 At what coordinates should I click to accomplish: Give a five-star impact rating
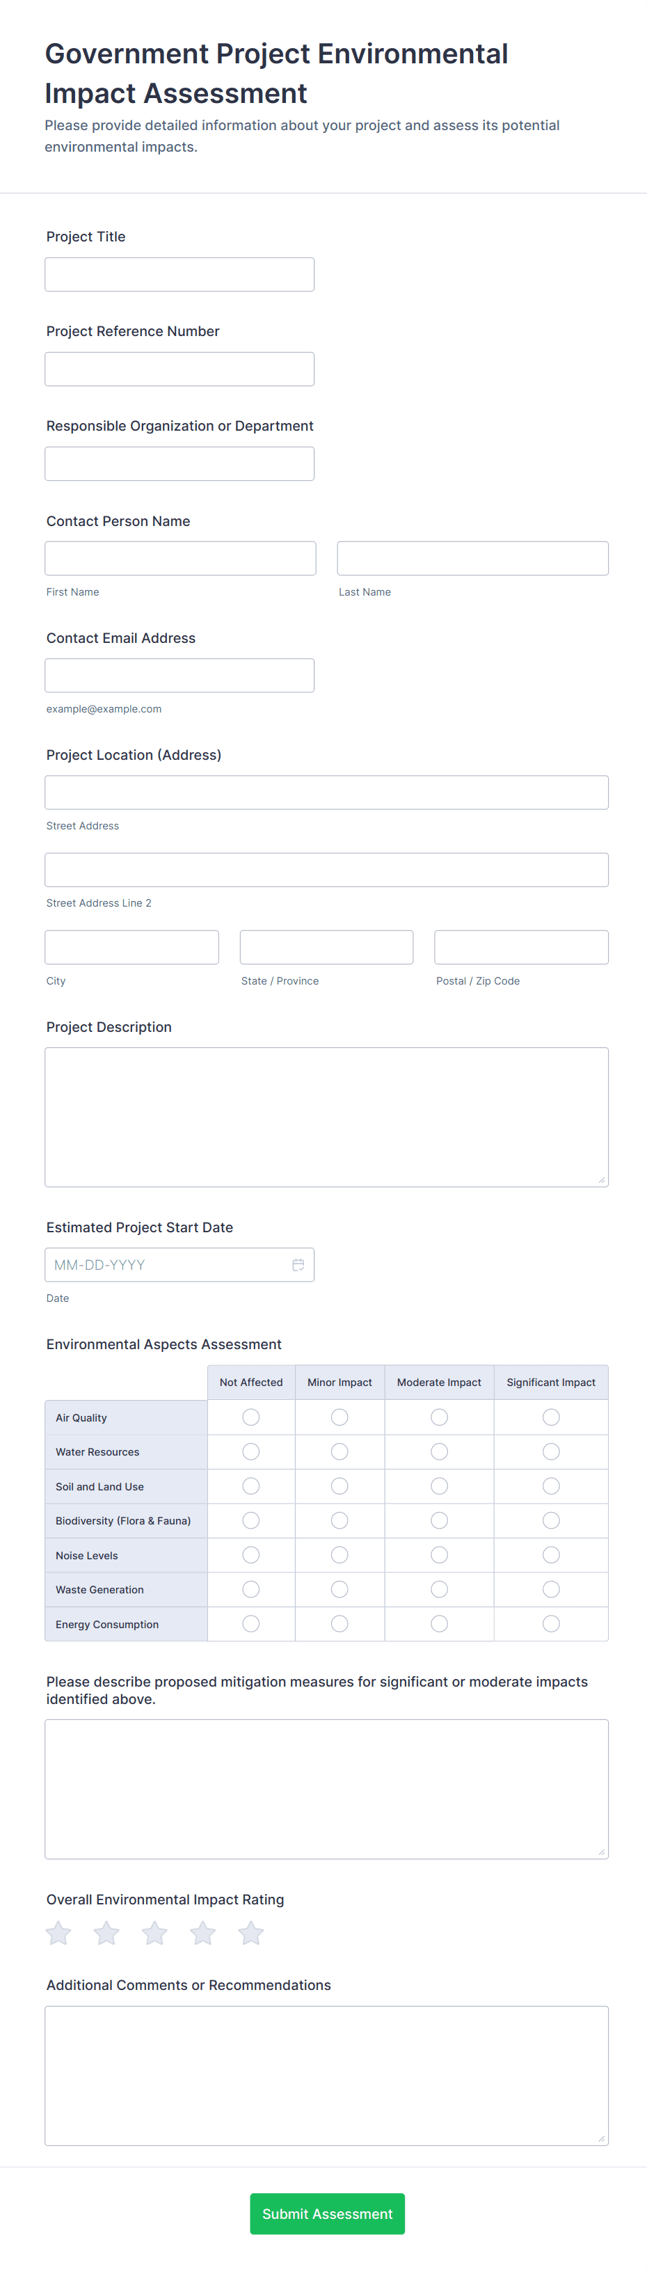point(251,1932)
